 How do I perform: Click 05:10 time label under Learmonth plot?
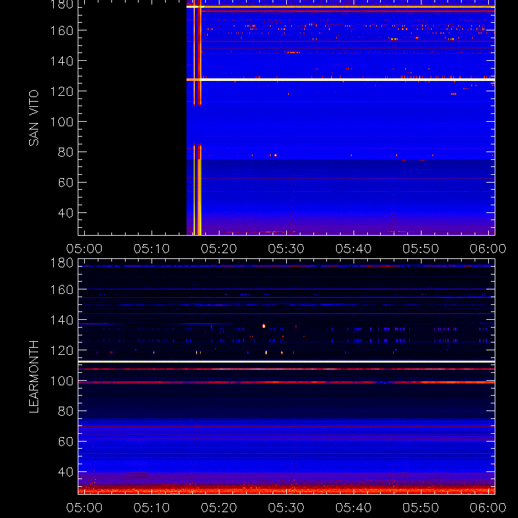coord(152,508)
